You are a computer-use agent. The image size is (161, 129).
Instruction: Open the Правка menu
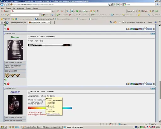(x=8, y=8)
